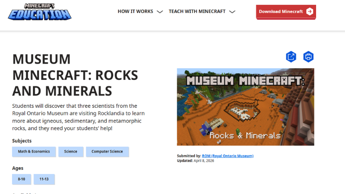
Task: Click the 'Submitted by:' label
Action: click(189, 156)
